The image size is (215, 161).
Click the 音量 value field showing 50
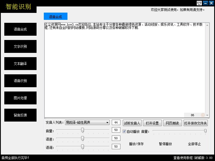coord(116,130)
